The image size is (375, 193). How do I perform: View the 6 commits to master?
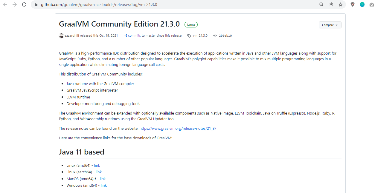[x=133, y=35]
